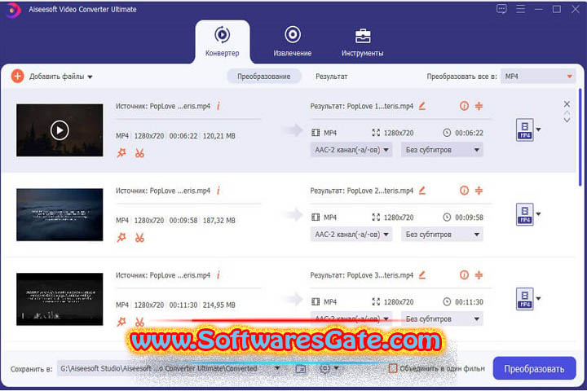Rename result PopLove 3...teris.mp4 with pencil icon

tap(422, 275)
